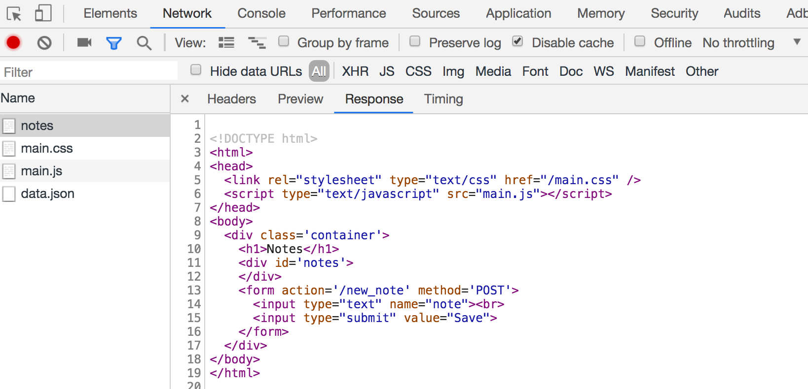This screenshot has height=389, width=808.
Task: Click the inspect element picker icon
Action: [14, 14]
